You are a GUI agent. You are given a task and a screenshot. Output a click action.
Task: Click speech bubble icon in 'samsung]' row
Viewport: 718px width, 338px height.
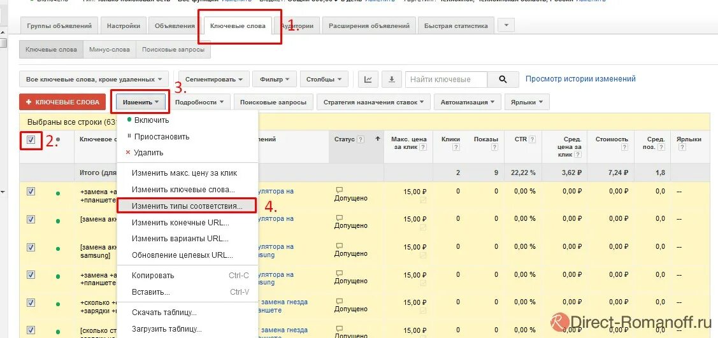tap(340, 246)
